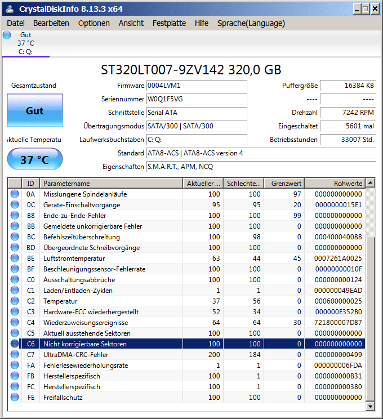383x419 pixels.
Task: Click scroll up arrow of SMART list
Action: [370, 183]
